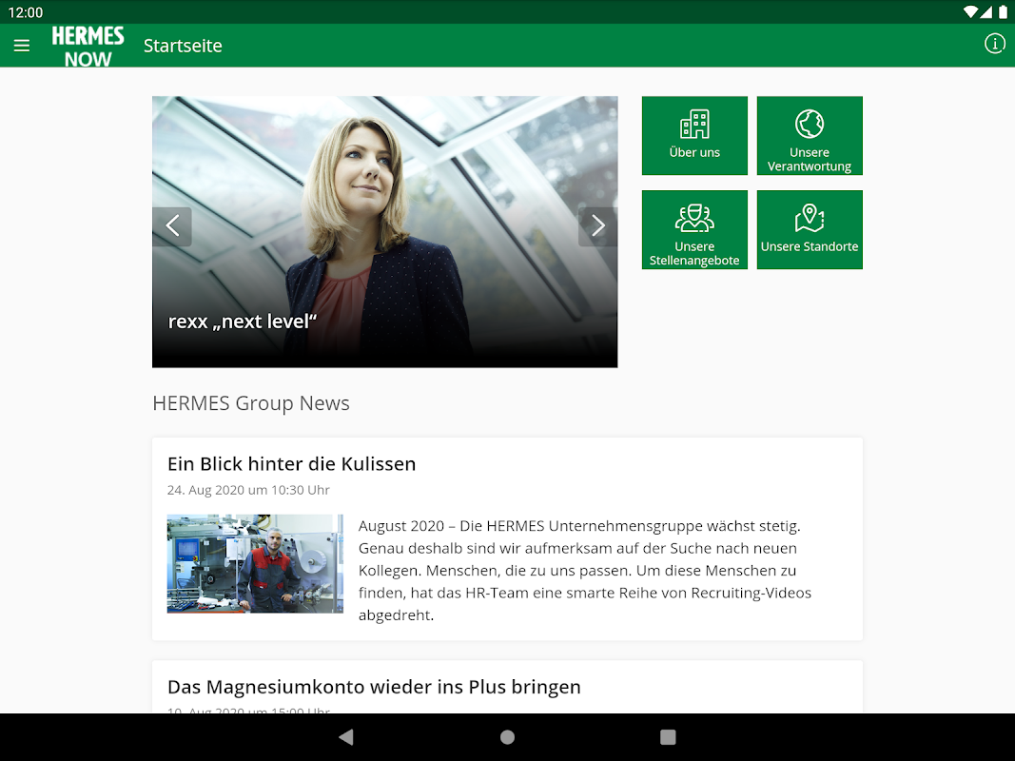Screen dimensions: 1015x761
Task: Tap the info icon in header
Action: pyautogui.click(x=994, y=44)
